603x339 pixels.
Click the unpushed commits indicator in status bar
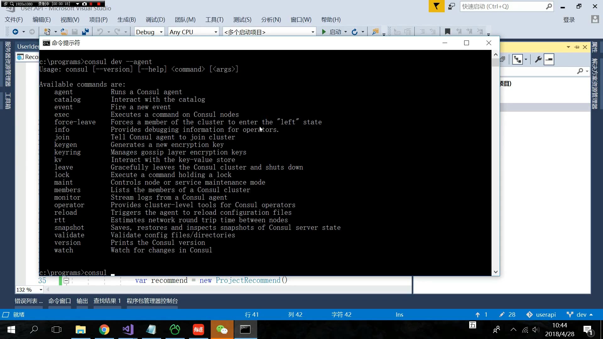481,315
